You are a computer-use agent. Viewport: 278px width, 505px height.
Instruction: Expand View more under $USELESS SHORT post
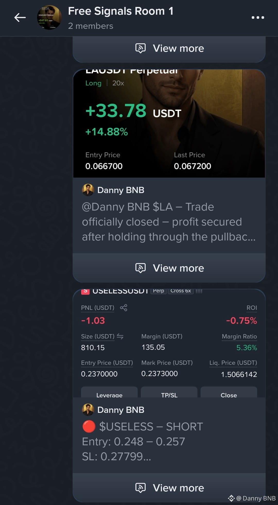169,488
